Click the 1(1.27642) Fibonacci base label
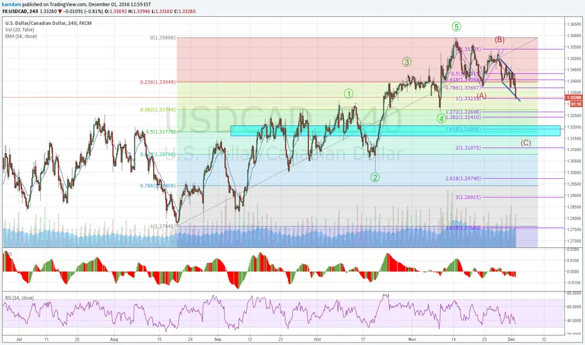This screenshot has height=345, width=585. (x=163, y=226)
